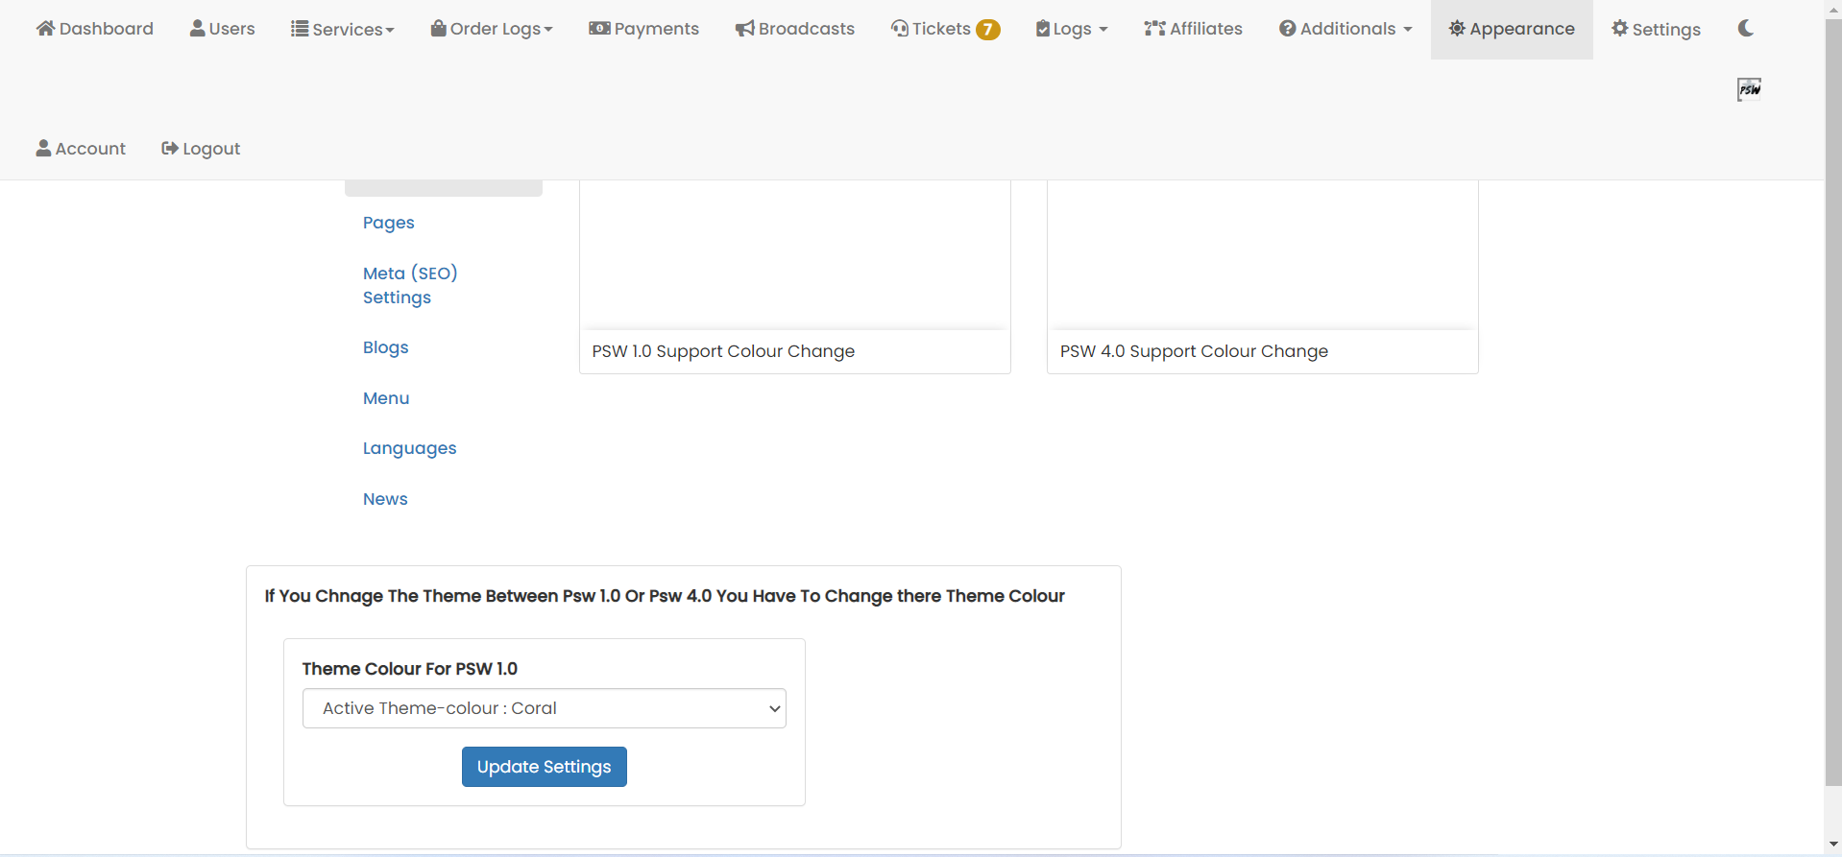Screen dimensions: 1842x857
Task: Click the Logout arrow icon
Action: (170, 148)
